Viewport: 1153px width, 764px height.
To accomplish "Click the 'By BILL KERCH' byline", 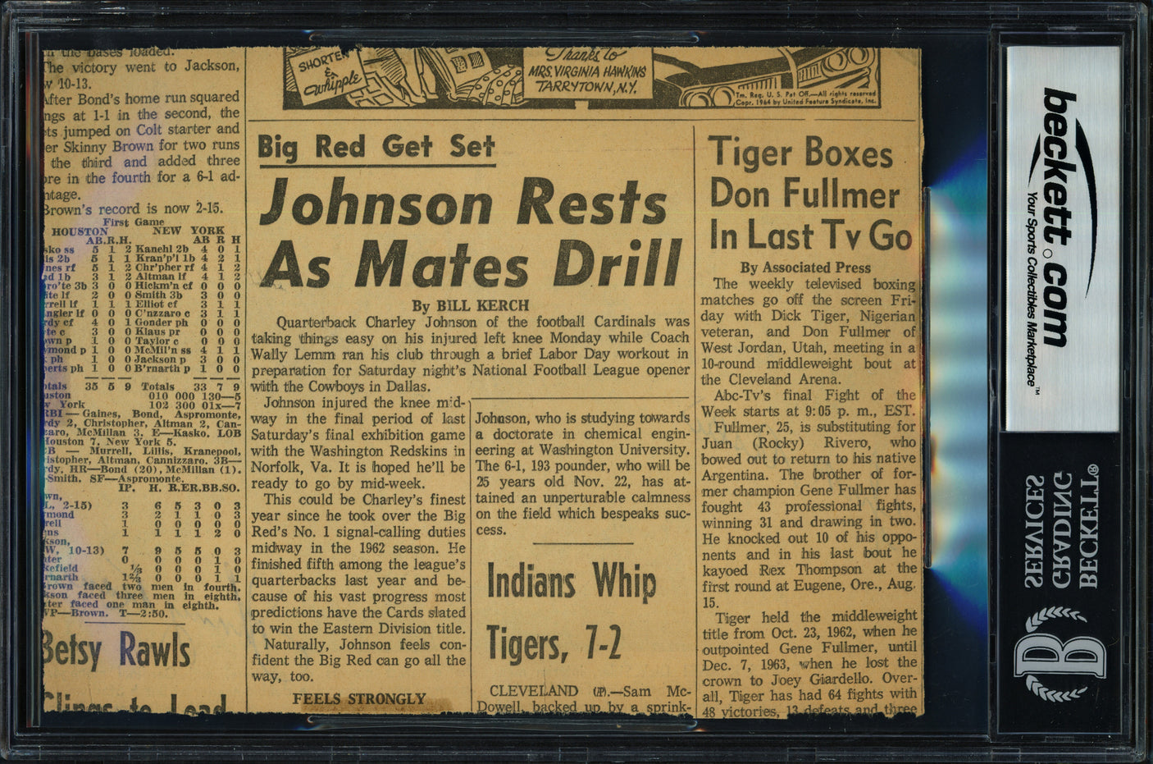I will [471, 305].
